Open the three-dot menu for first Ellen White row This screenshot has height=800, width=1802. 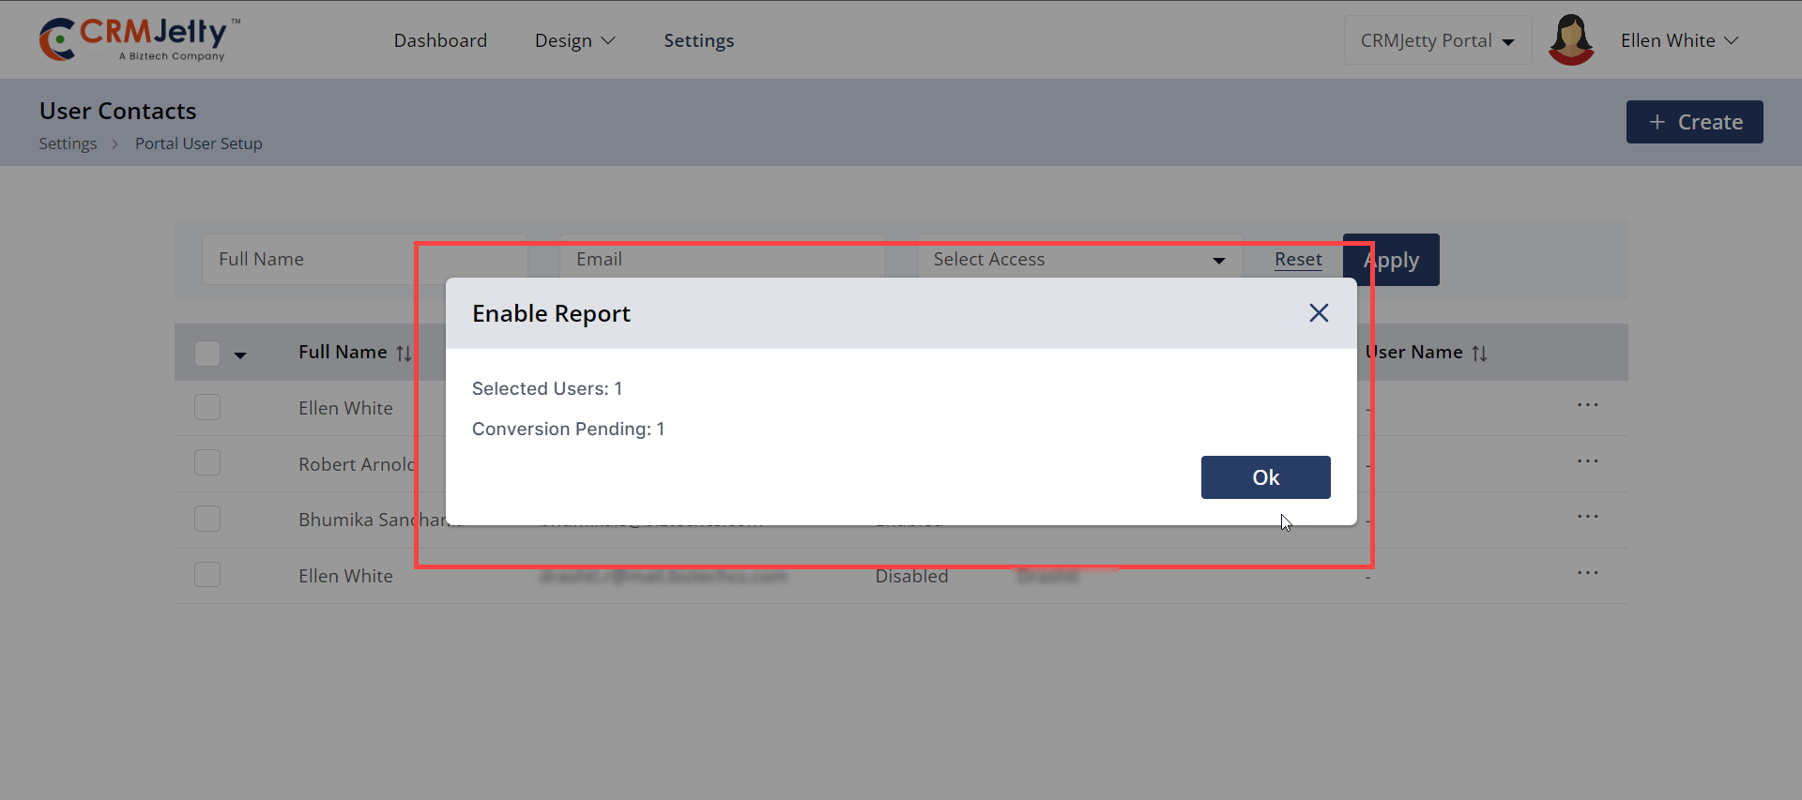(x=1587, y=405)
